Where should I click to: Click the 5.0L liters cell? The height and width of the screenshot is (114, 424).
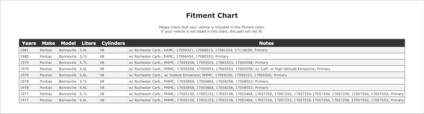coord(83,50)
